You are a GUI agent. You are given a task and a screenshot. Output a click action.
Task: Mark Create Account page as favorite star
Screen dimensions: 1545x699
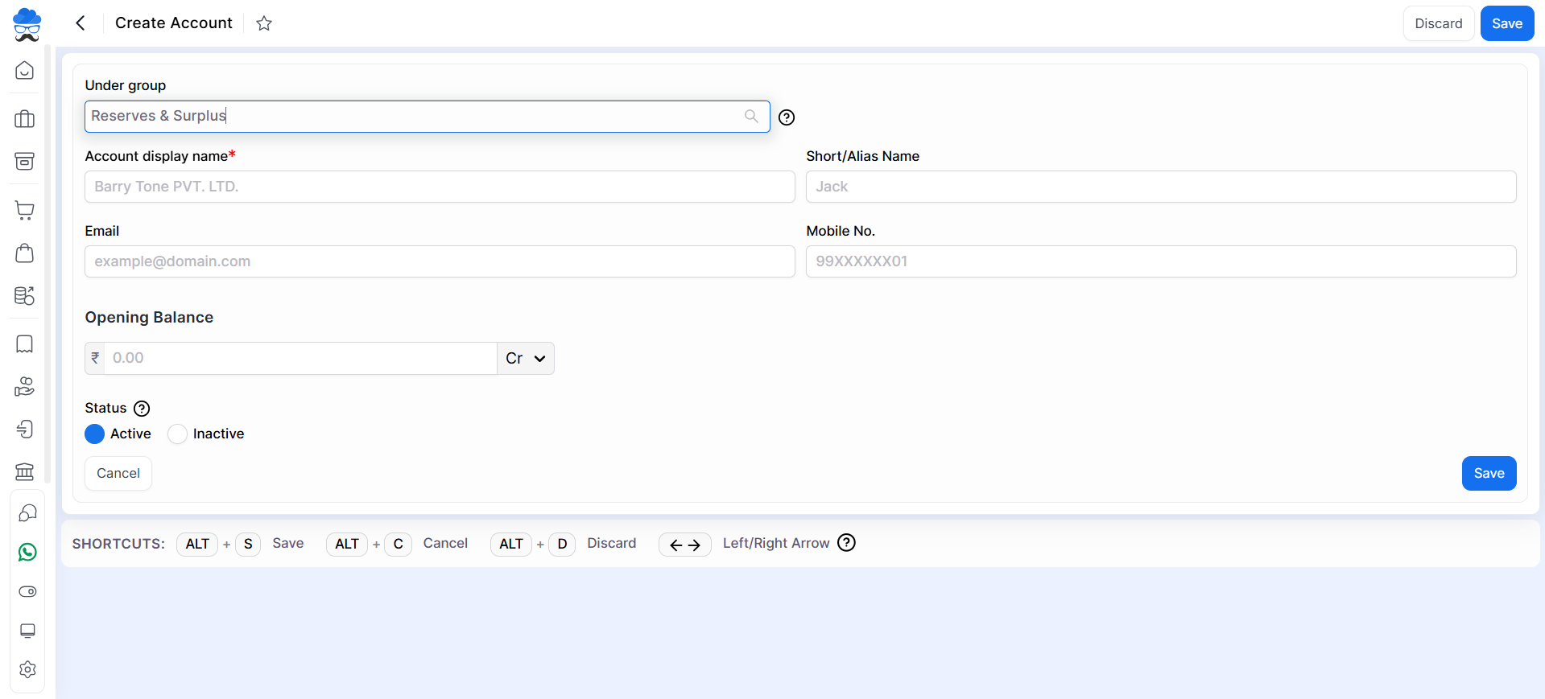tap(264, 23)
